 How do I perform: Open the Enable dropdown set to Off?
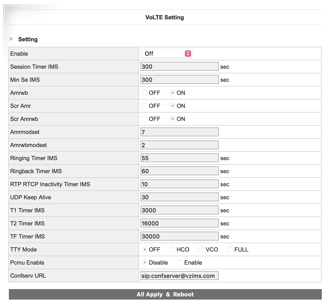166,54
